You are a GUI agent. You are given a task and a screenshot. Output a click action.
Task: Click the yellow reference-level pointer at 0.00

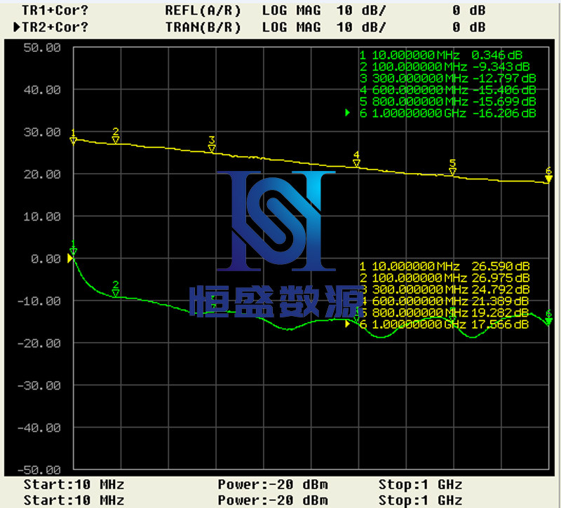point(70,258)
